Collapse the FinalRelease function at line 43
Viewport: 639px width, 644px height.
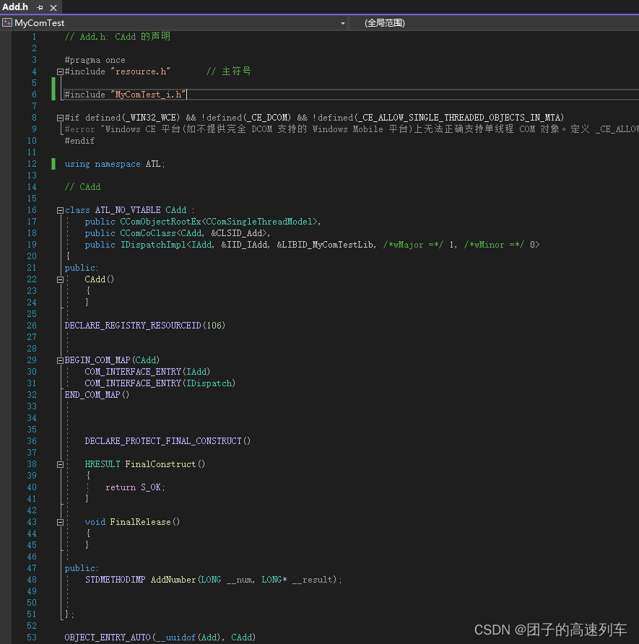point(60,523)
